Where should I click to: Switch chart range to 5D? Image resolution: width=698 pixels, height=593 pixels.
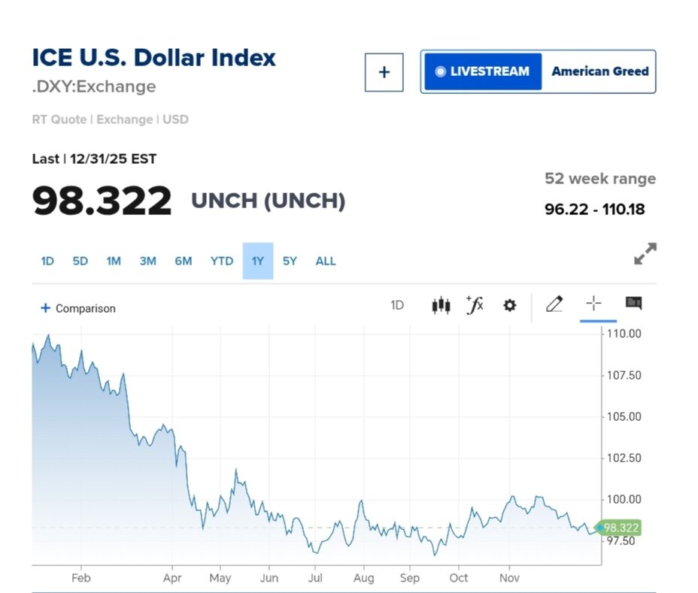[x=80, y=262]
